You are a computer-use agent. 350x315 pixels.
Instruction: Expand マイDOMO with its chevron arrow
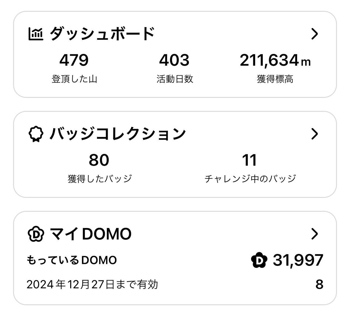click(x=314, y=233)
